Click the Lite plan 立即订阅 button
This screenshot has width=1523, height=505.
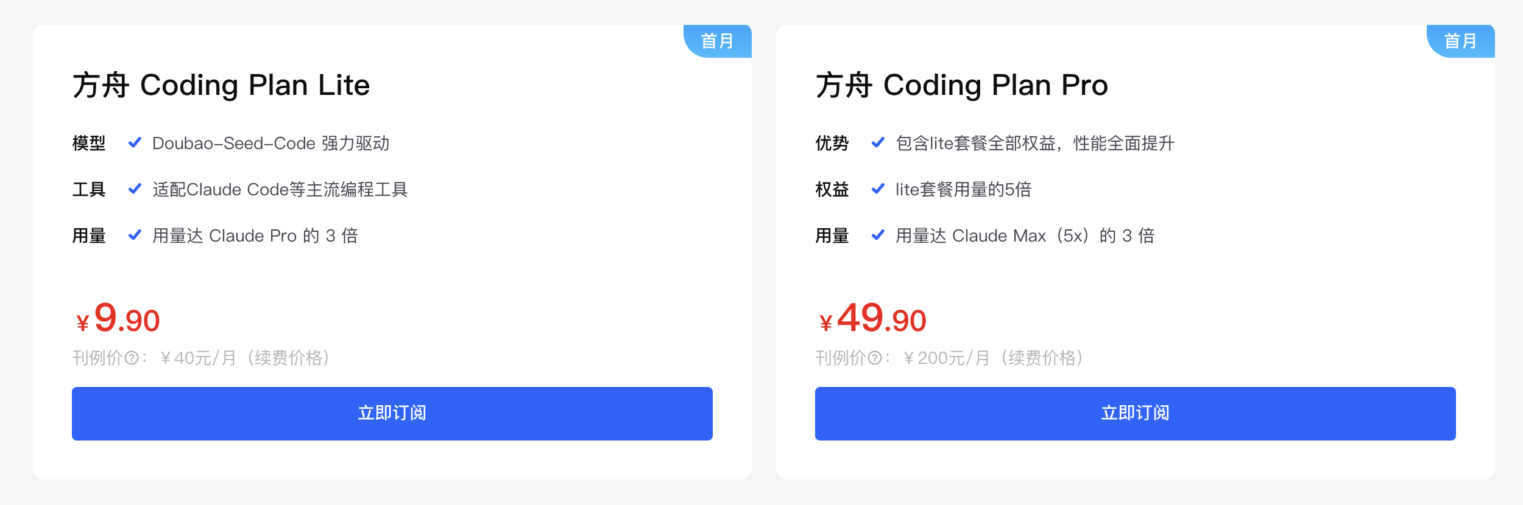click(x=392, y=413)
